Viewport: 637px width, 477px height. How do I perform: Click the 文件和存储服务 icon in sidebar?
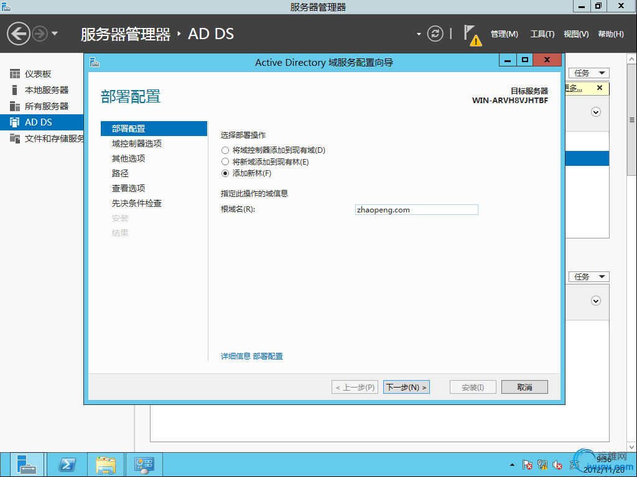click(x=15, y=139)
